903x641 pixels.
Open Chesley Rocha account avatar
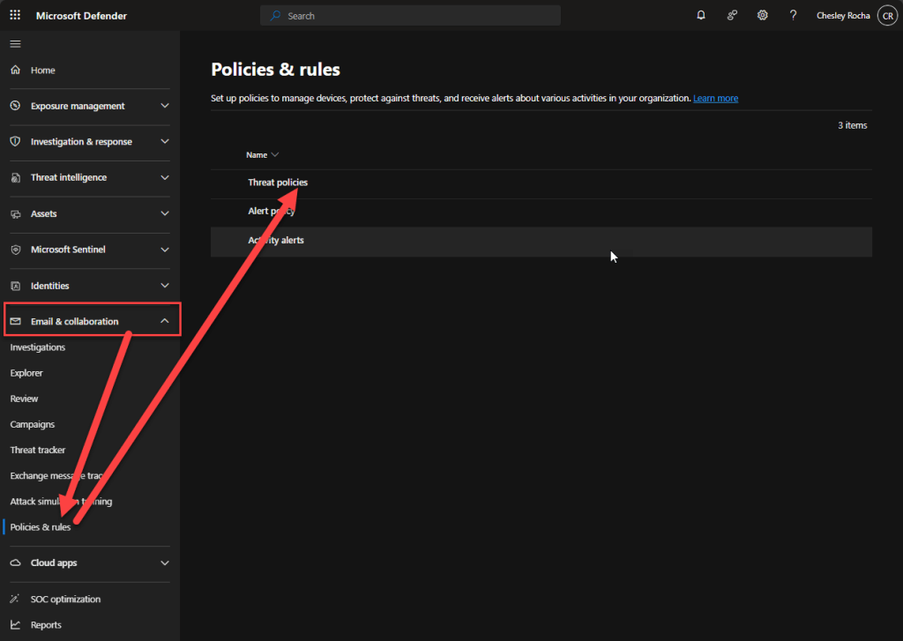(886, 16)
